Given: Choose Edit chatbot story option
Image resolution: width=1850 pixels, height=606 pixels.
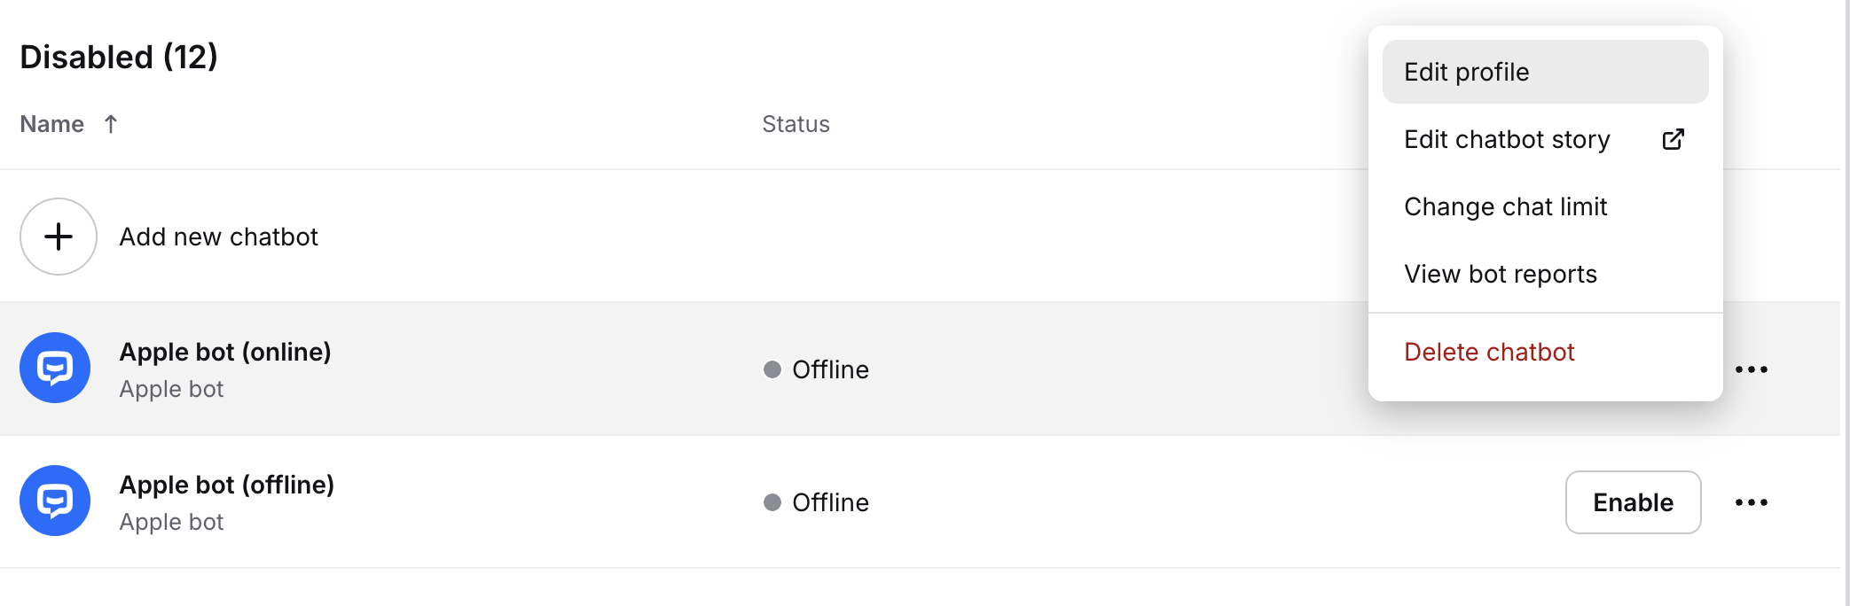Looking at the screenshot, I should click(1507, 139).
